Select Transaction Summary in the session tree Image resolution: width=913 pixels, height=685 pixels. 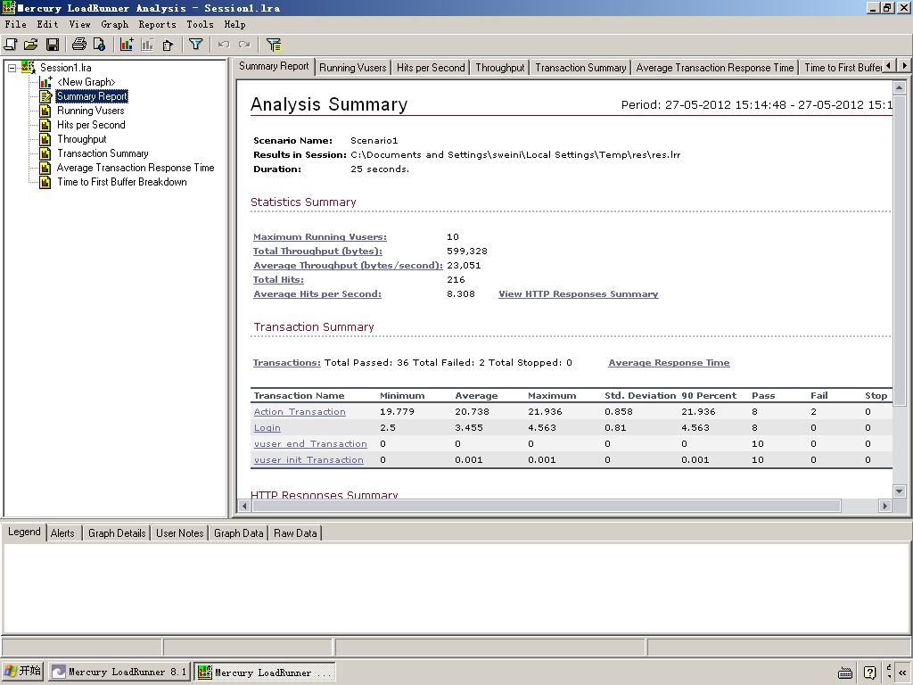(103, 153)
